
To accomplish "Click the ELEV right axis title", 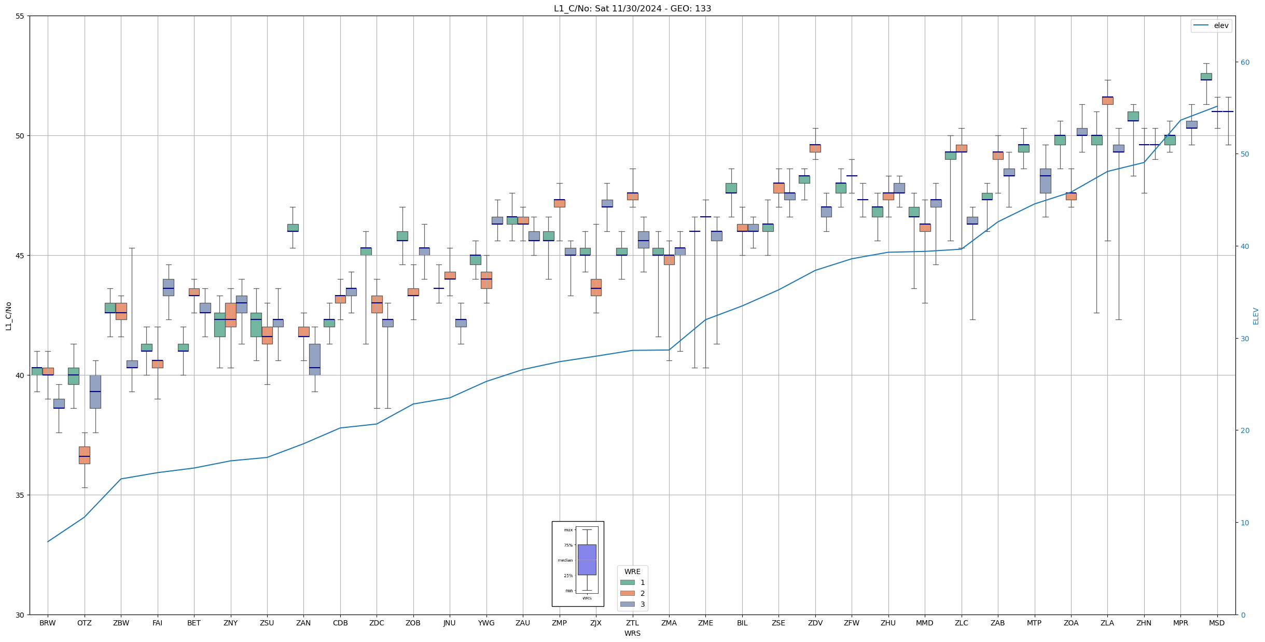I will coord(1256,316).
